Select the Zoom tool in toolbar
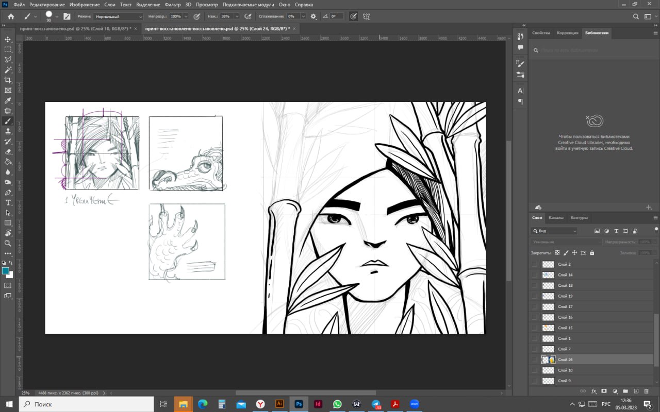Viewport: 660px width, 412px height. coord(8,243)
